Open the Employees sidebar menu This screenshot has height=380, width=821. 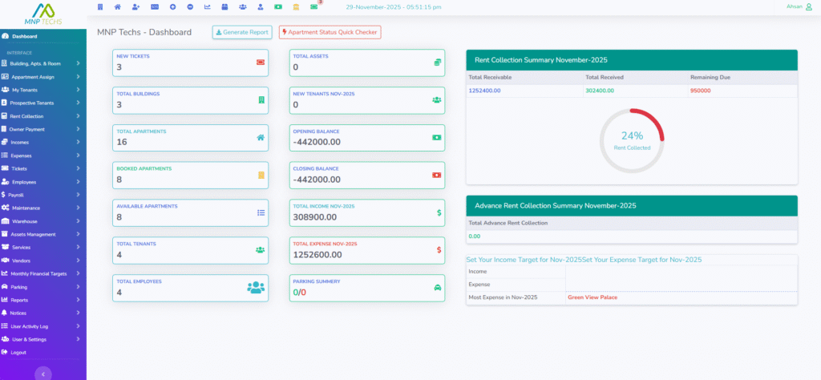pyautogui.click(x=43, y=182)
